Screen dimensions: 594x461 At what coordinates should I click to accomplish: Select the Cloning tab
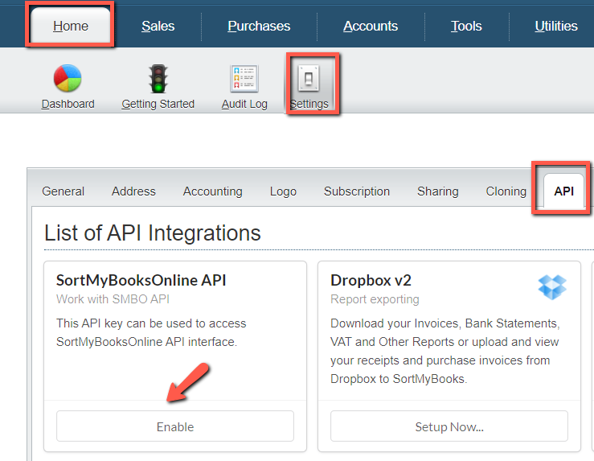click(x=506, y=191)
